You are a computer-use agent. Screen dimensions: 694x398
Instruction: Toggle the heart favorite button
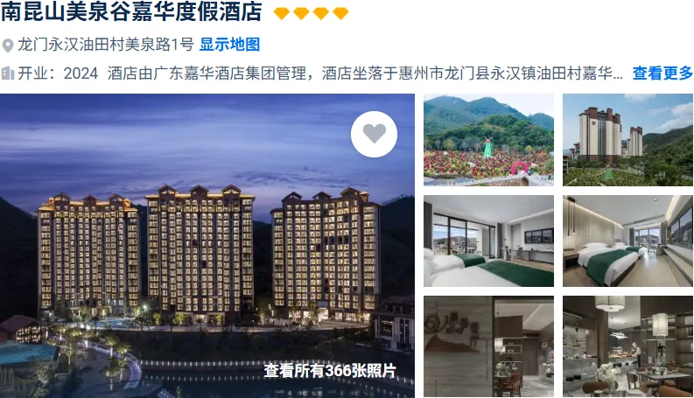374,134
